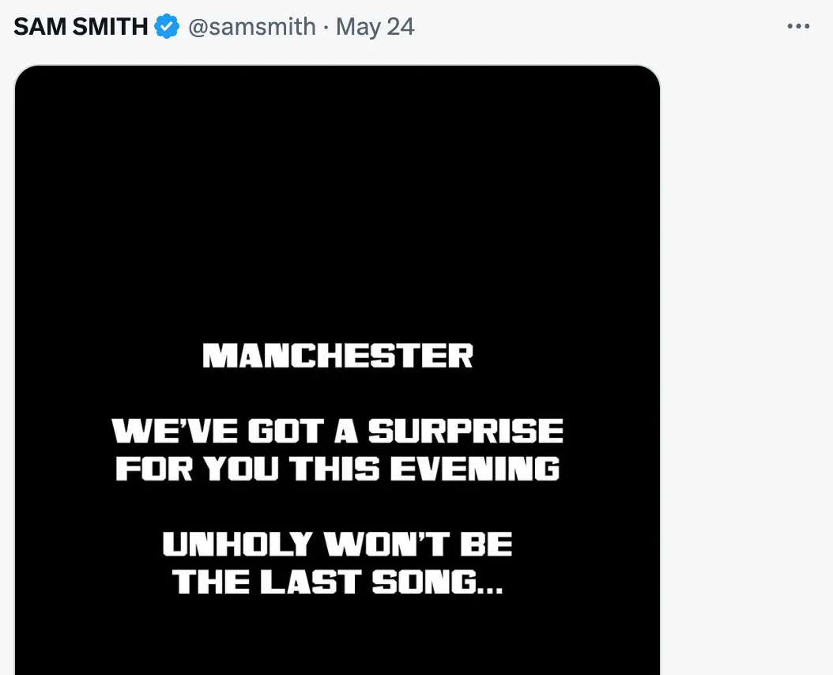The image size is (833, 675).
Task: Open the more options menu via the three dots
Action: [x=799, y=25]
